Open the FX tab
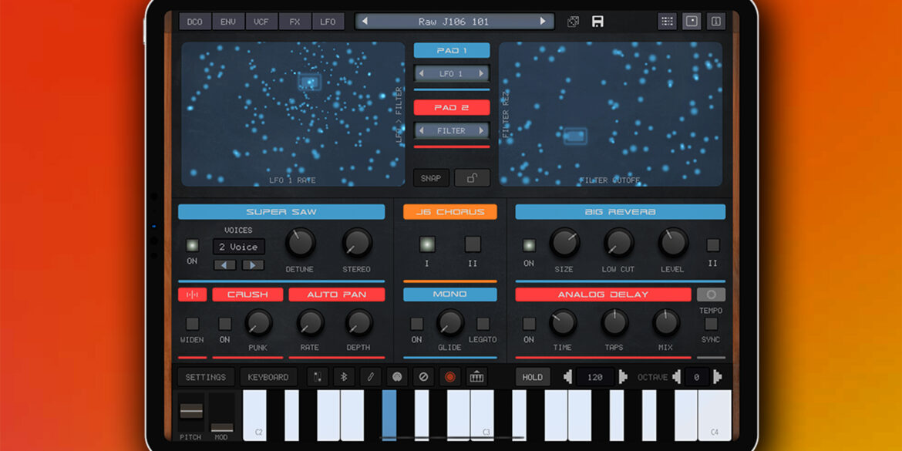This screenshot has width=902, height=451. [x=294, y=21]
